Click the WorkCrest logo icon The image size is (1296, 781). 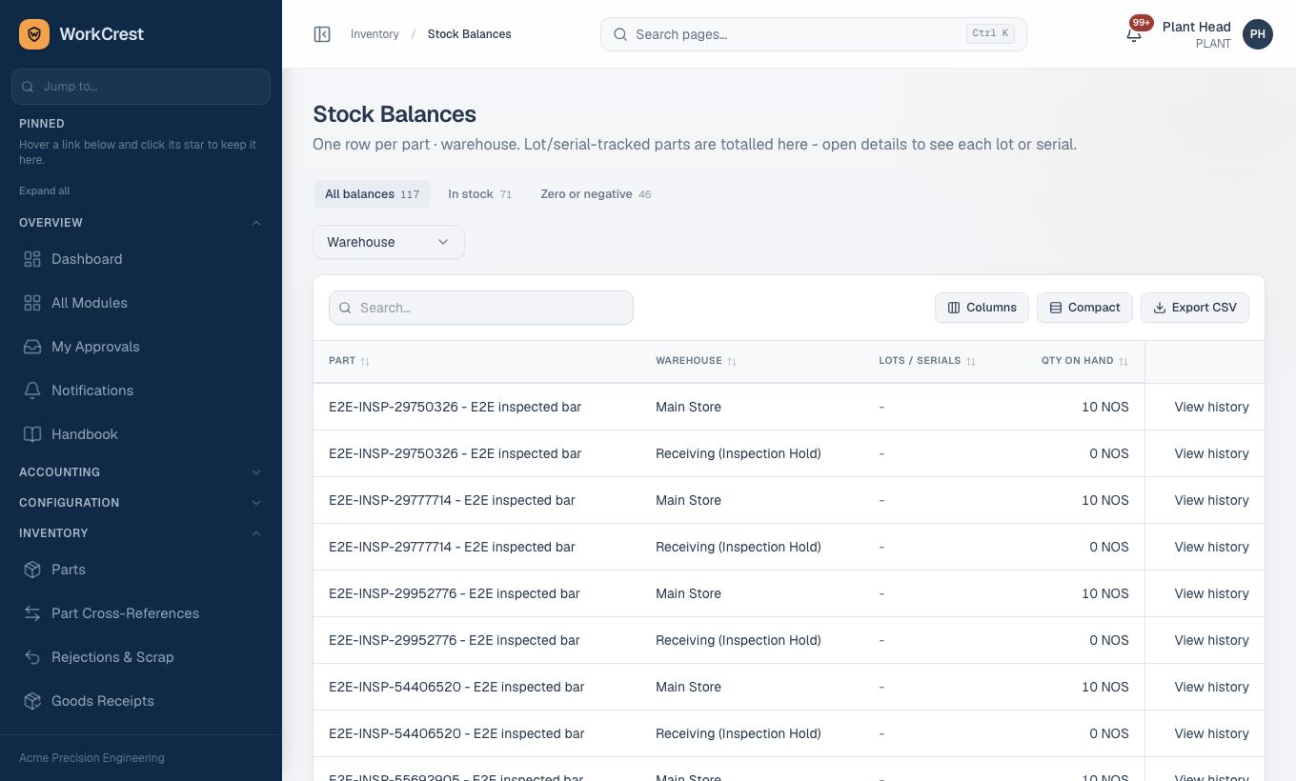click(x=34, y=34)
